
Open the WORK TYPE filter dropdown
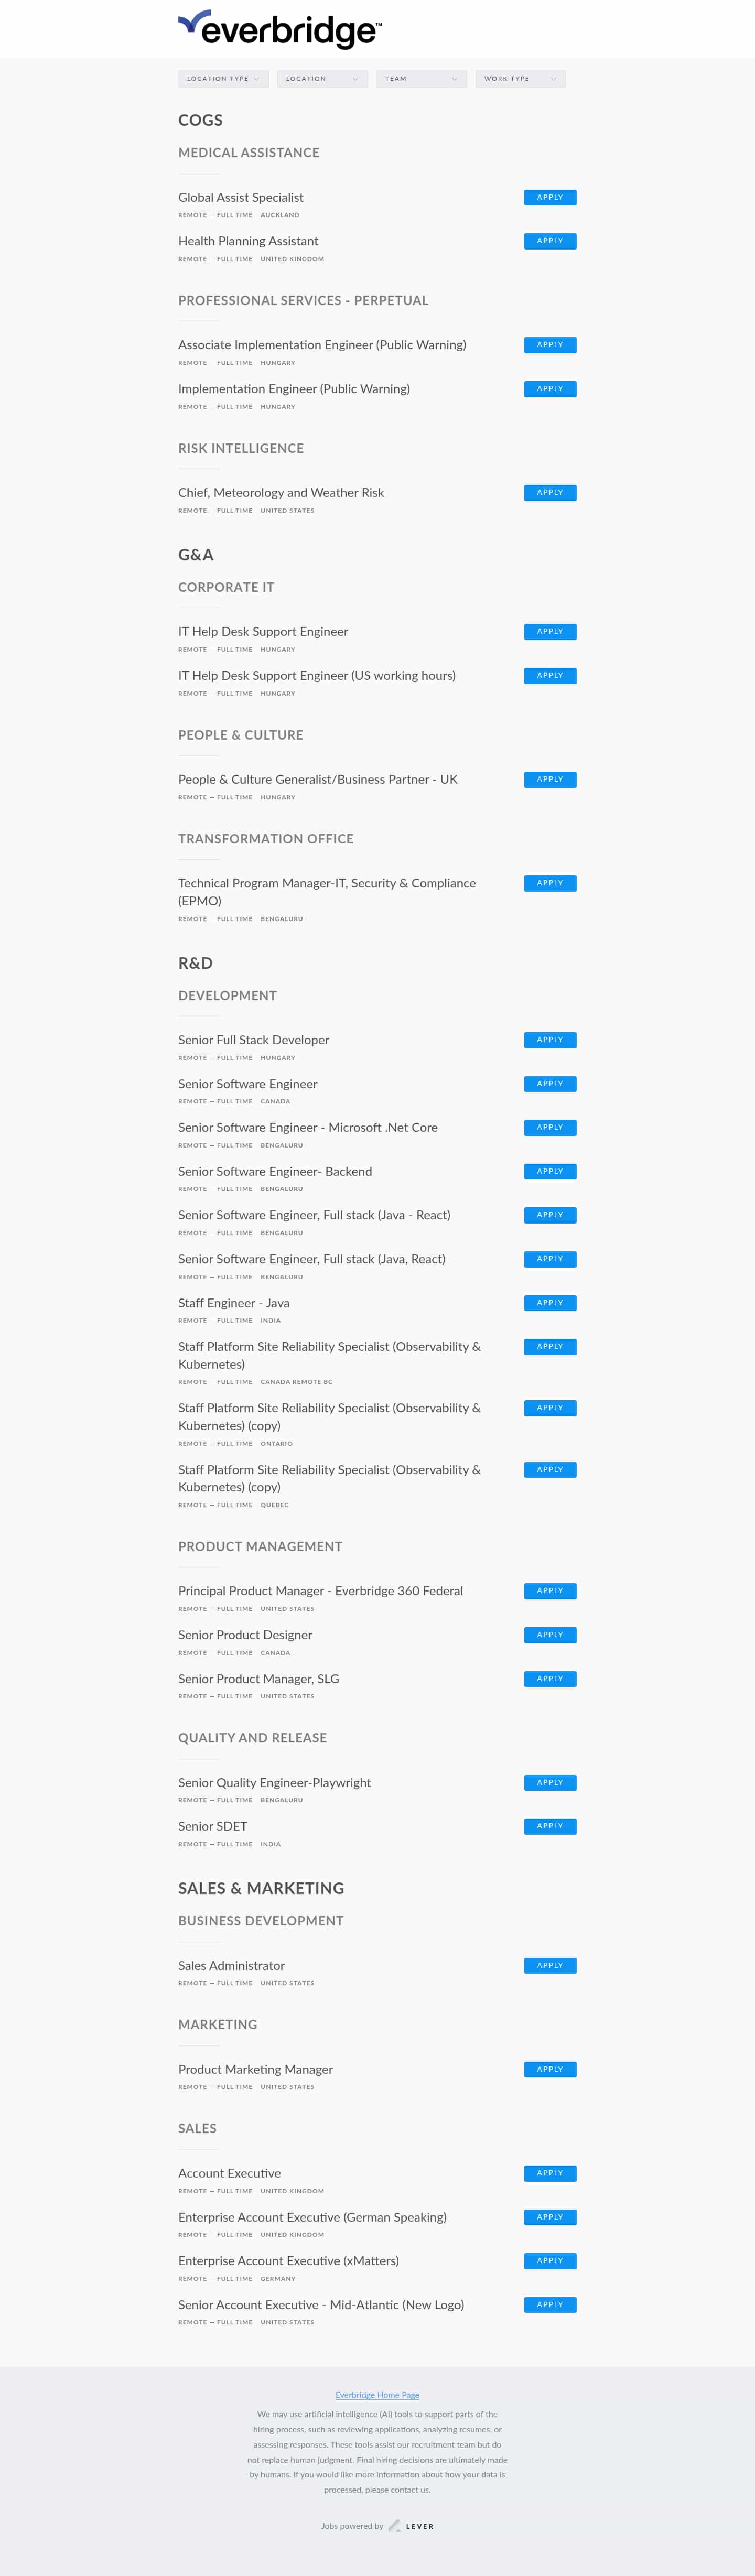click(520, 78)
